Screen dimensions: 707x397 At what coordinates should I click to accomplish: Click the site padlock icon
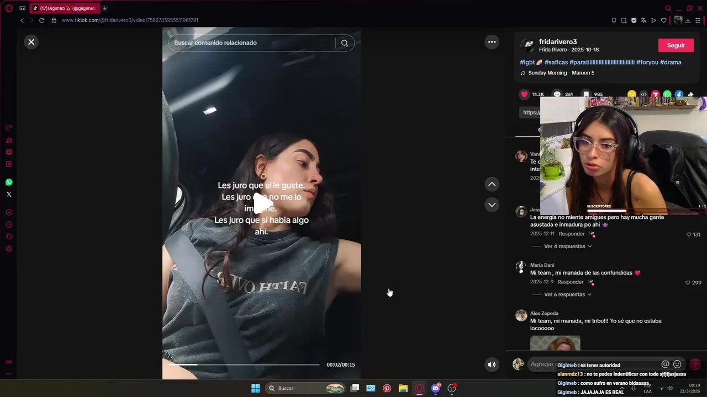click(x=54, y=20)
